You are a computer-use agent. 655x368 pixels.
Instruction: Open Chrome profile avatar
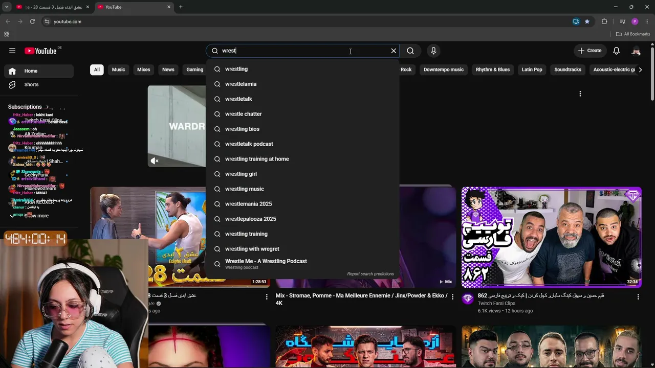[x=635, y=21]
